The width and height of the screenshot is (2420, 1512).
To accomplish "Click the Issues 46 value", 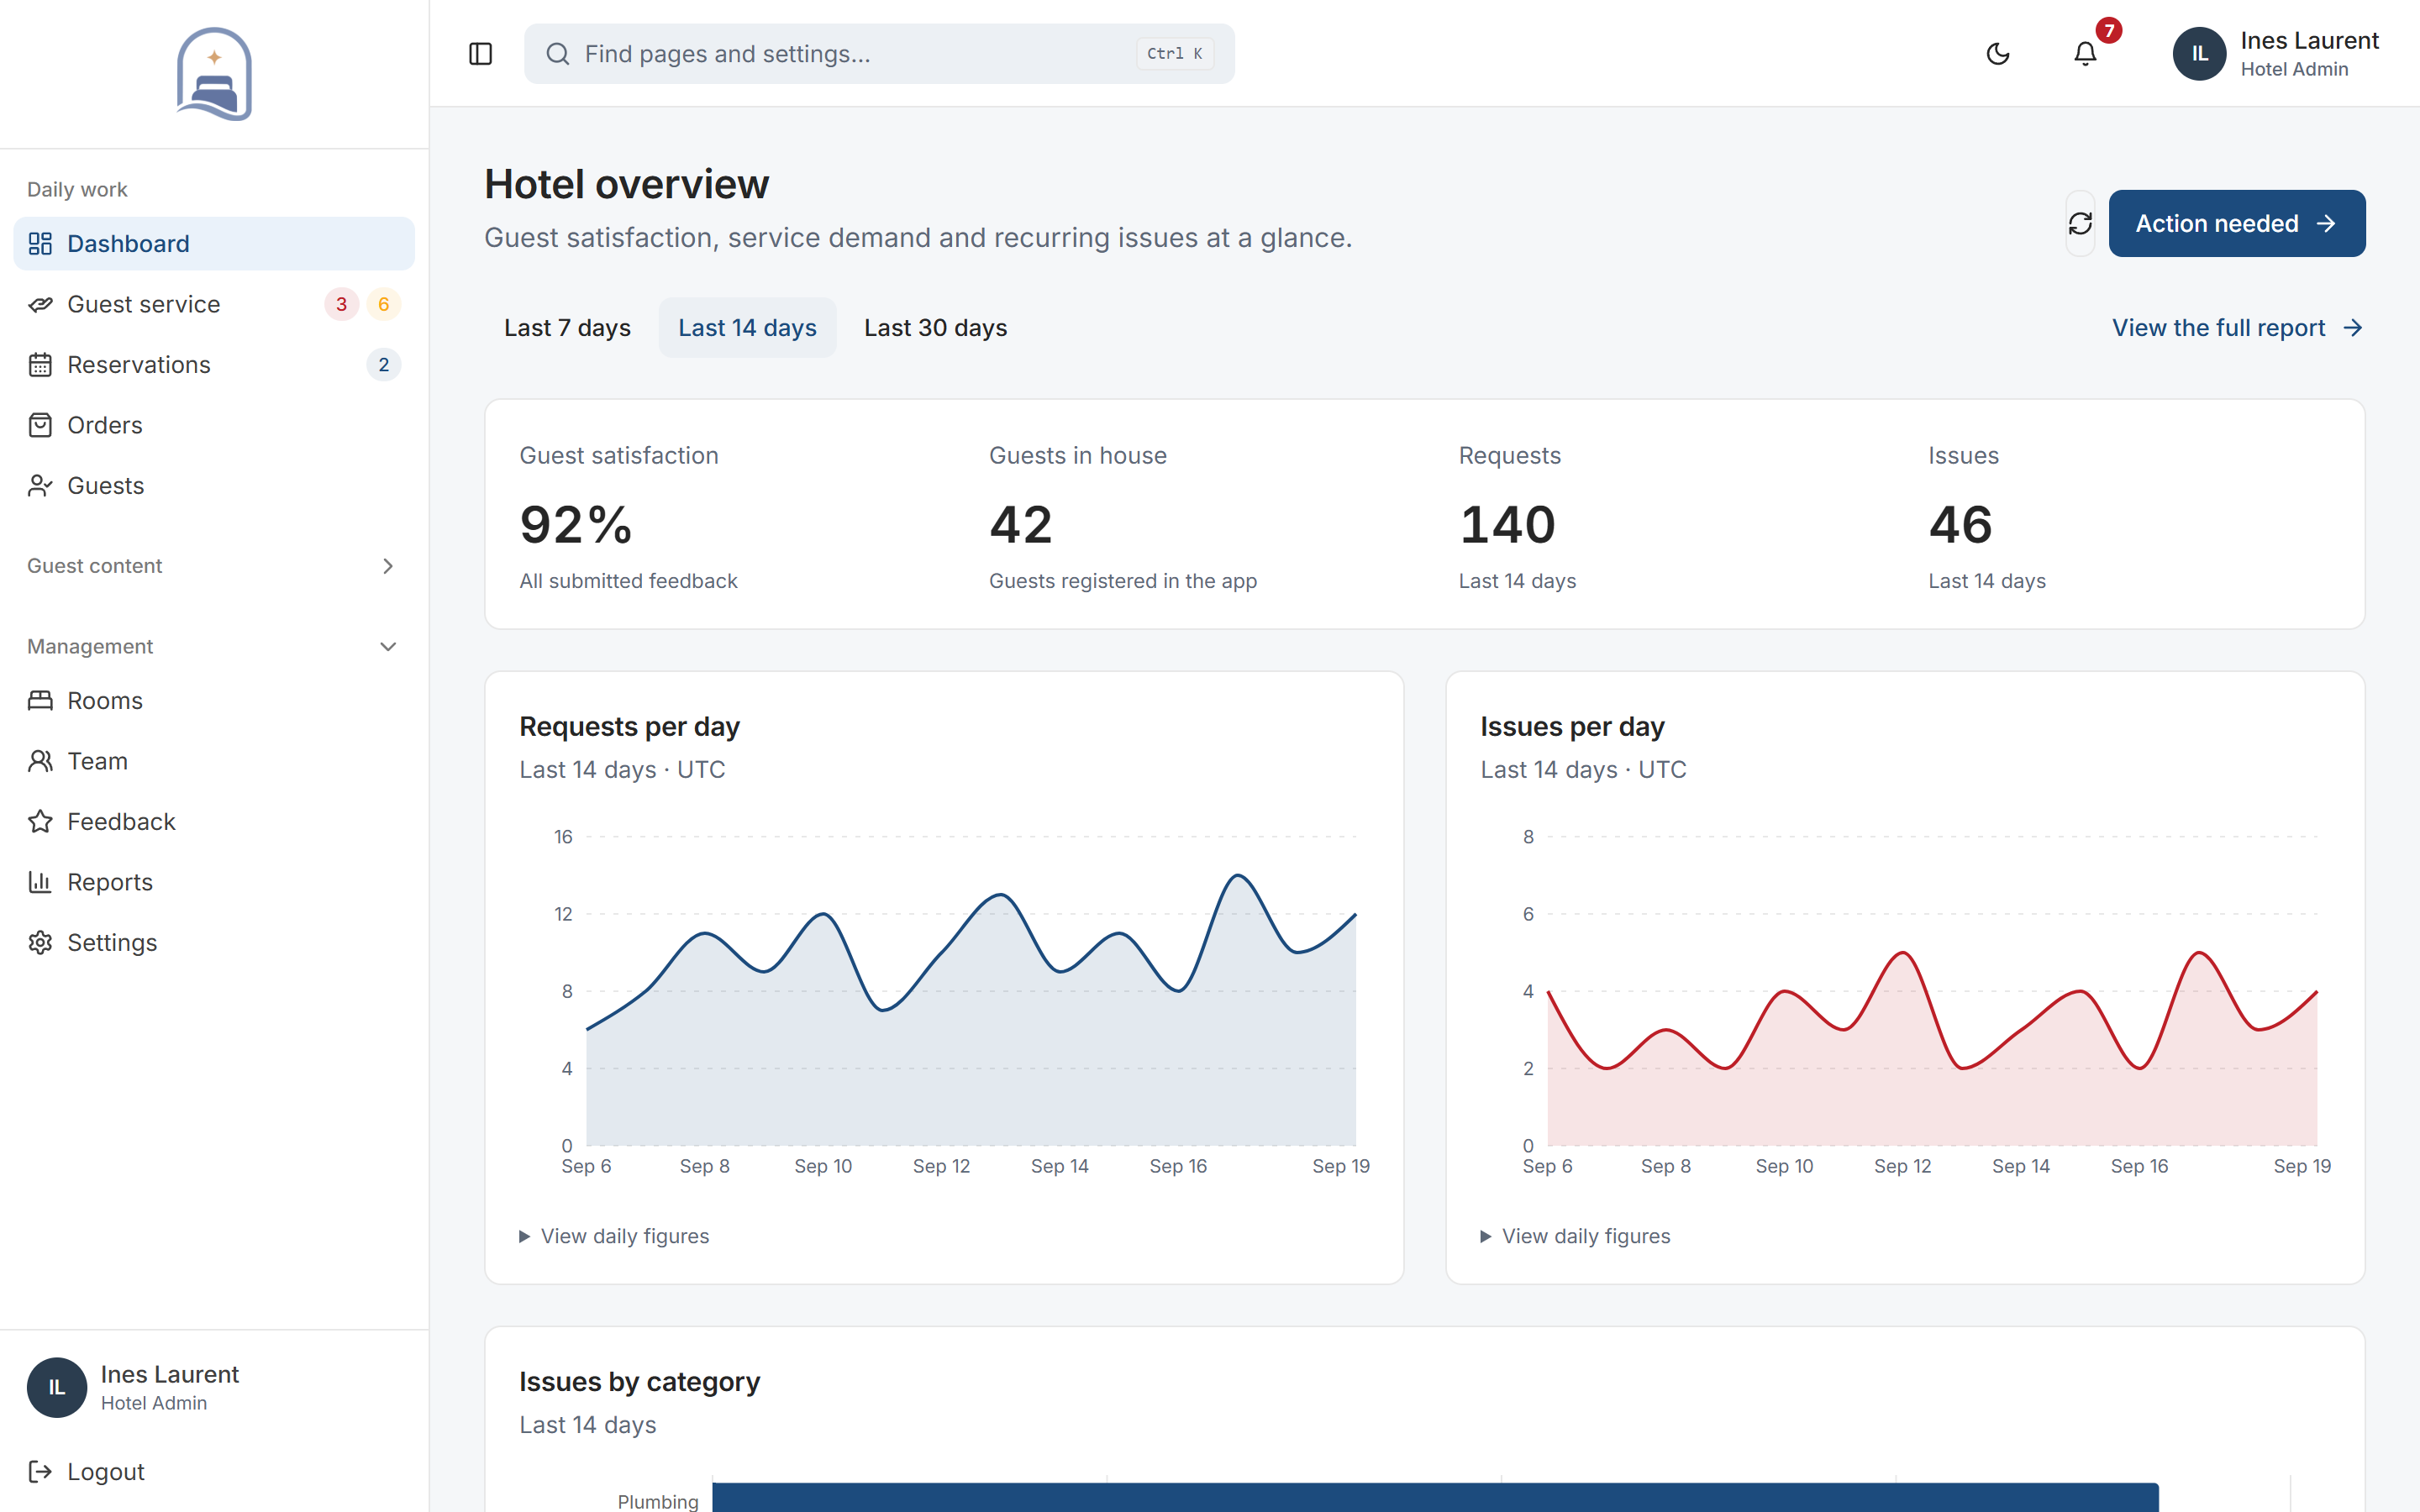I will click(x=1961, y=525).
